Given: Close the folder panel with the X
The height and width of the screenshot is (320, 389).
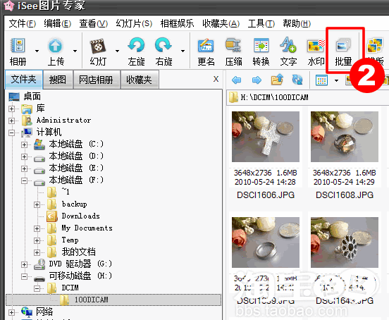Looking at the screenshot, I should click(x=216, y=79).
